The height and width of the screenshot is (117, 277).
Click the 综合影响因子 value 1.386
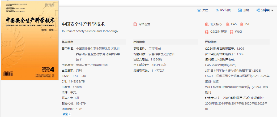point(240,54)
